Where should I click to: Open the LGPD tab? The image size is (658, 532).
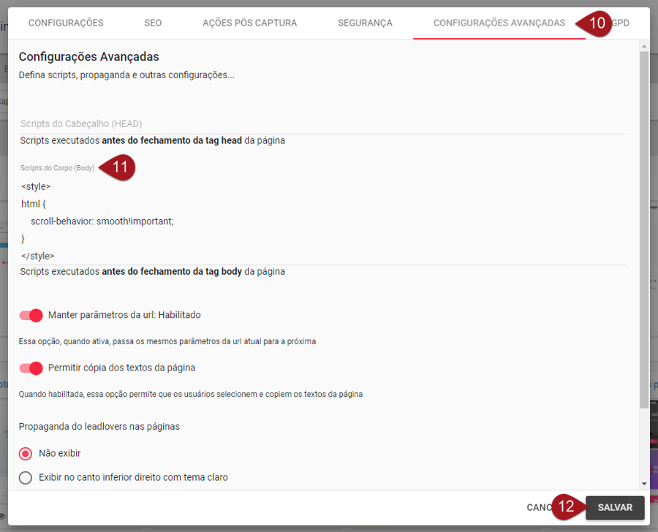click(x=621, y=23)
